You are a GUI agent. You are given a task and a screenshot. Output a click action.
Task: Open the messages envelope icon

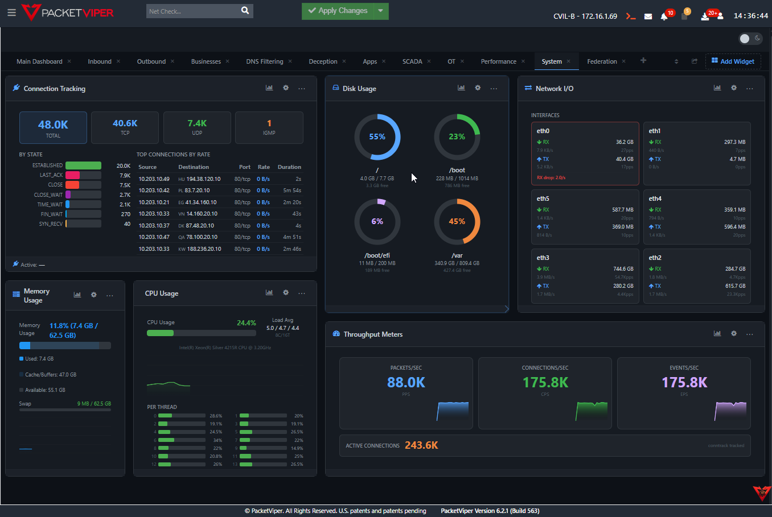(x=648, y=15)
